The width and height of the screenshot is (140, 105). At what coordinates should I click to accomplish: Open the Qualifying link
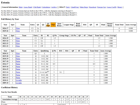click(x=75, y=7)
